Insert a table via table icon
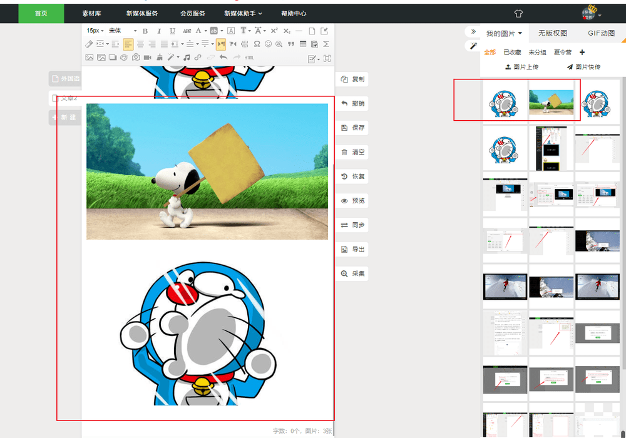 pyautogui.click(x=303, y=44)
